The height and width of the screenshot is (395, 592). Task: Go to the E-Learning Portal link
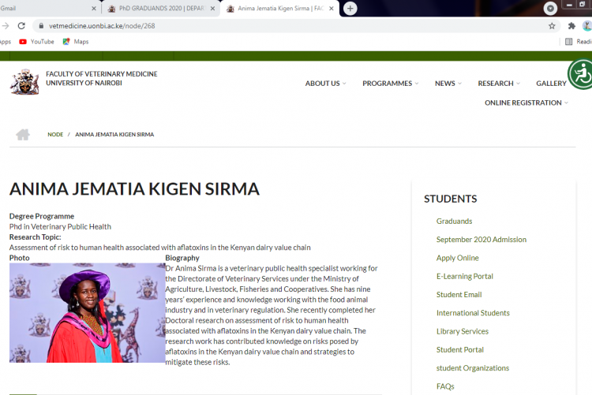click(x=464, y=277)
